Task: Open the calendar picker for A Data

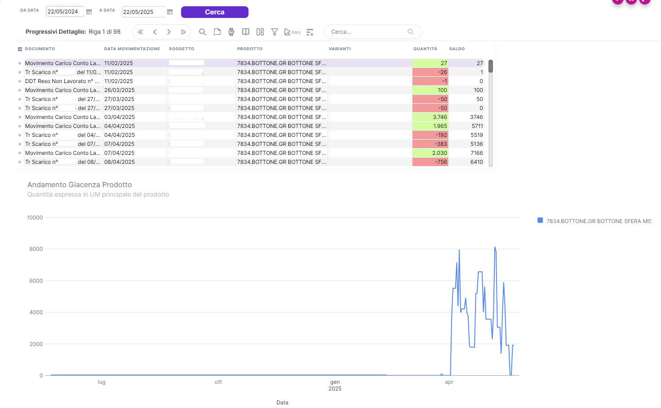Action: (170, 12)
